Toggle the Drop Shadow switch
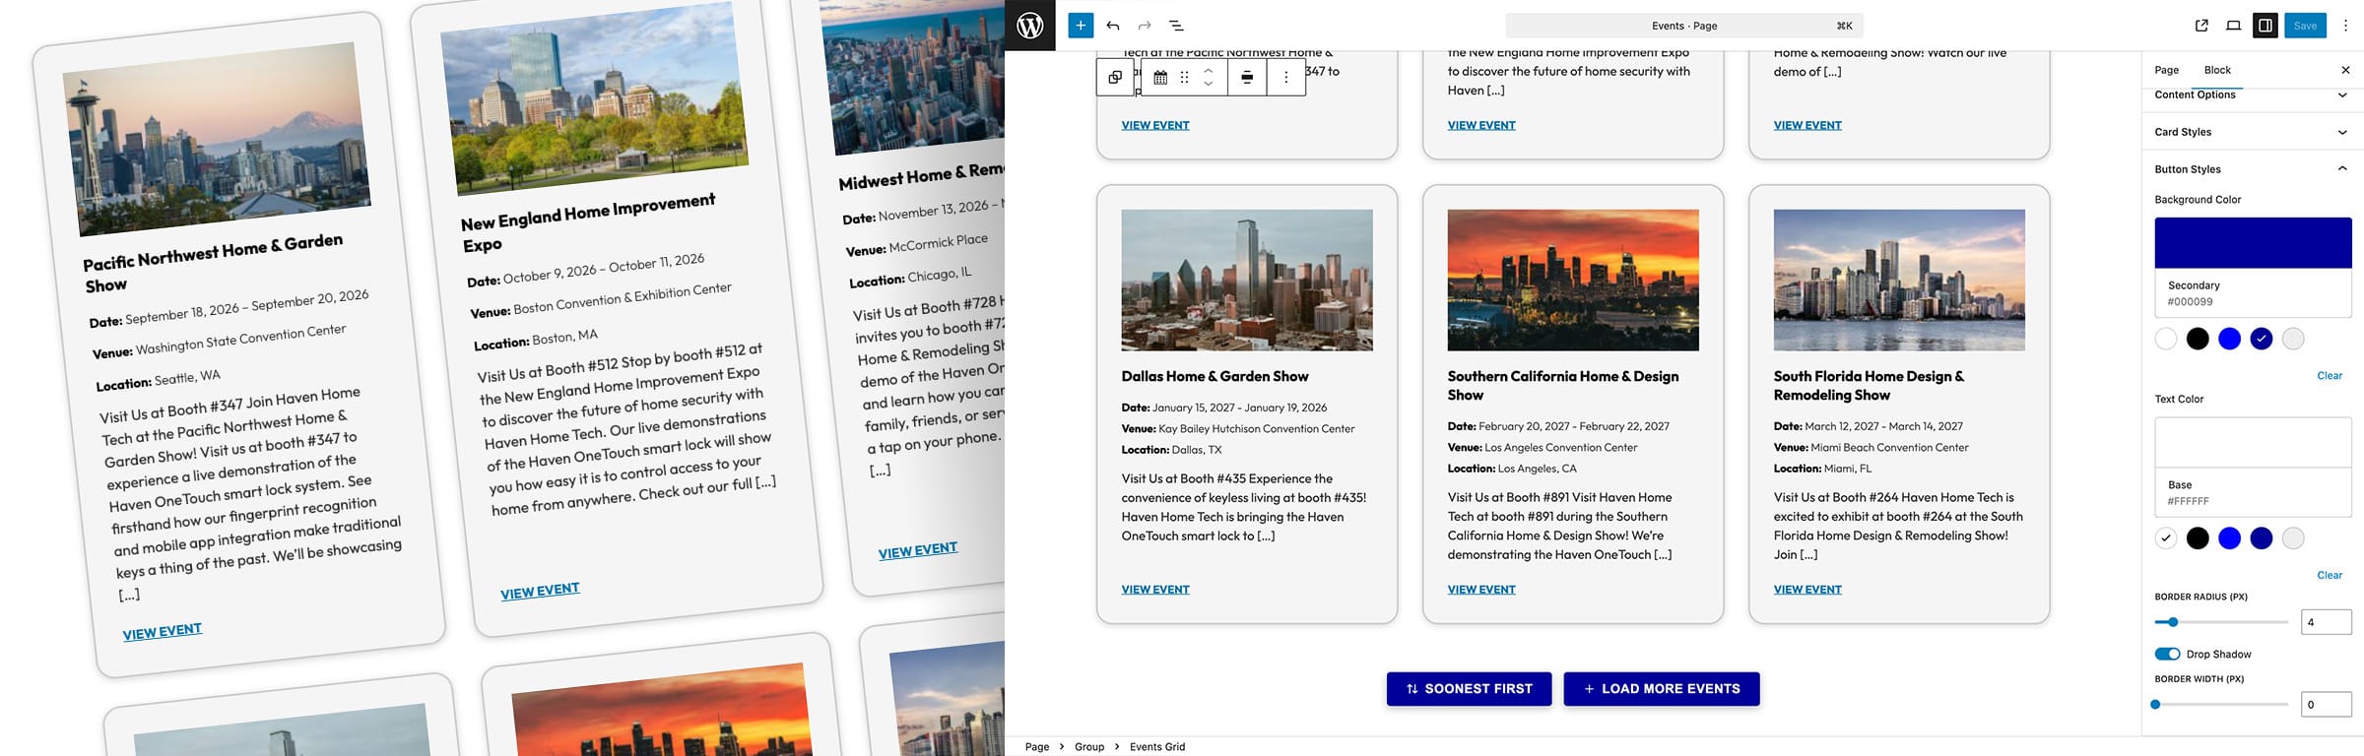The height and width of the screenshot is (756, 2364). (2167, 654)
